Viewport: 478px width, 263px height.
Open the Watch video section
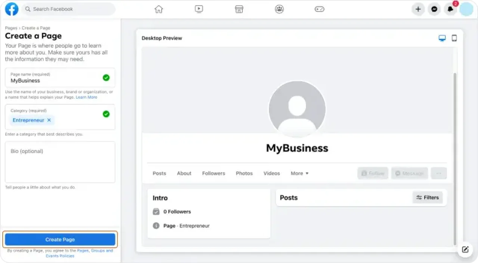point(199,9)
